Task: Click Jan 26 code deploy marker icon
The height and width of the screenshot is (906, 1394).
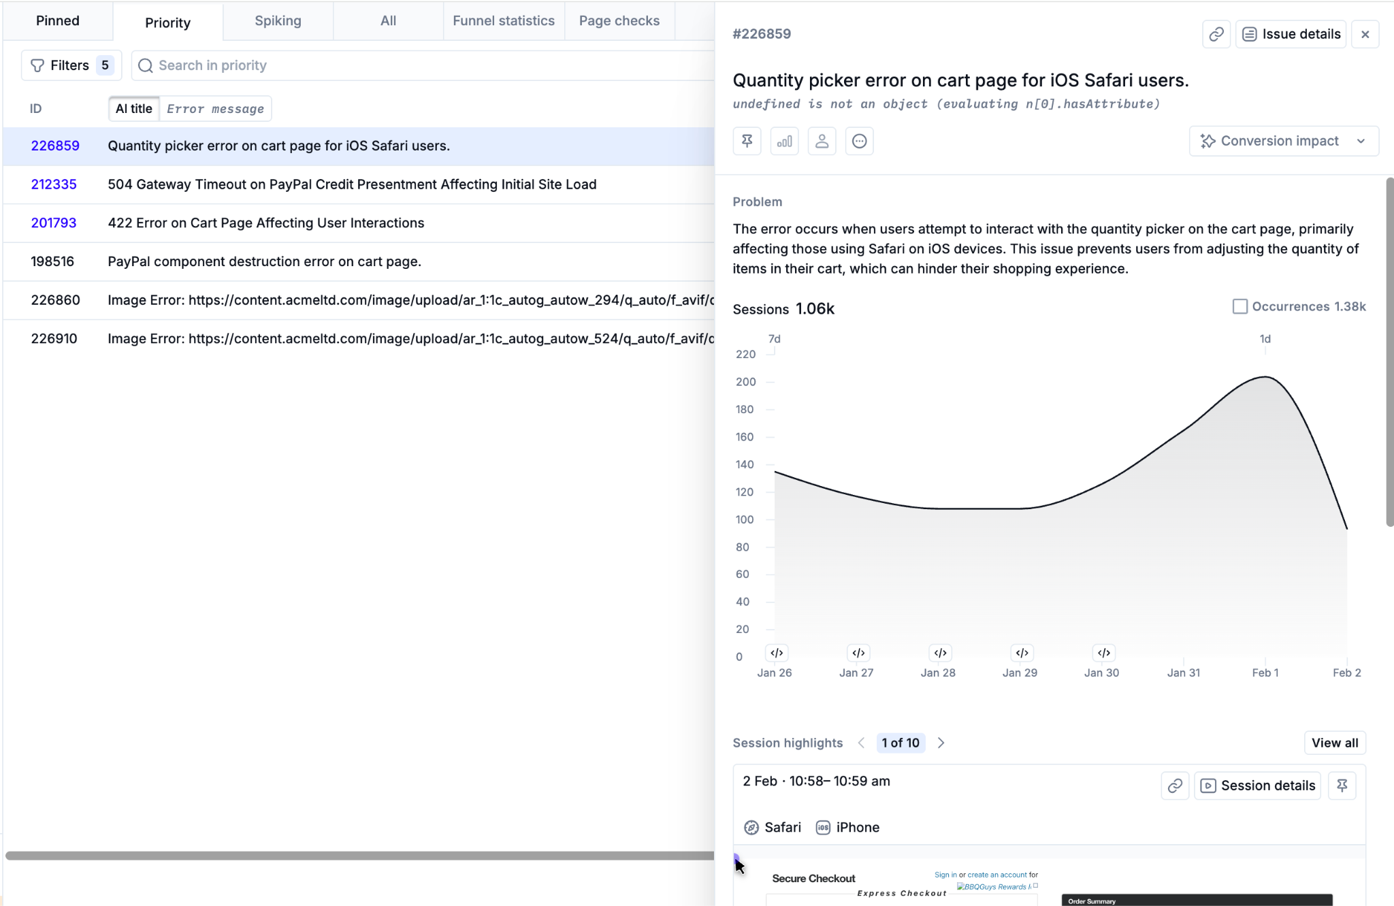Action: 777,653
